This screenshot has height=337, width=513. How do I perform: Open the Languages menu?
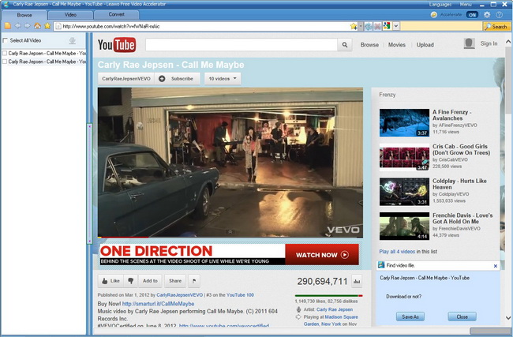[x=440, y=5]
